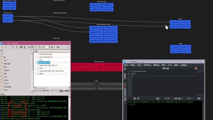Viewport: 213px width, 120px height.
Task: Toggle 삽입 insert mode in Kate status bar
Action: coord(157,98)
